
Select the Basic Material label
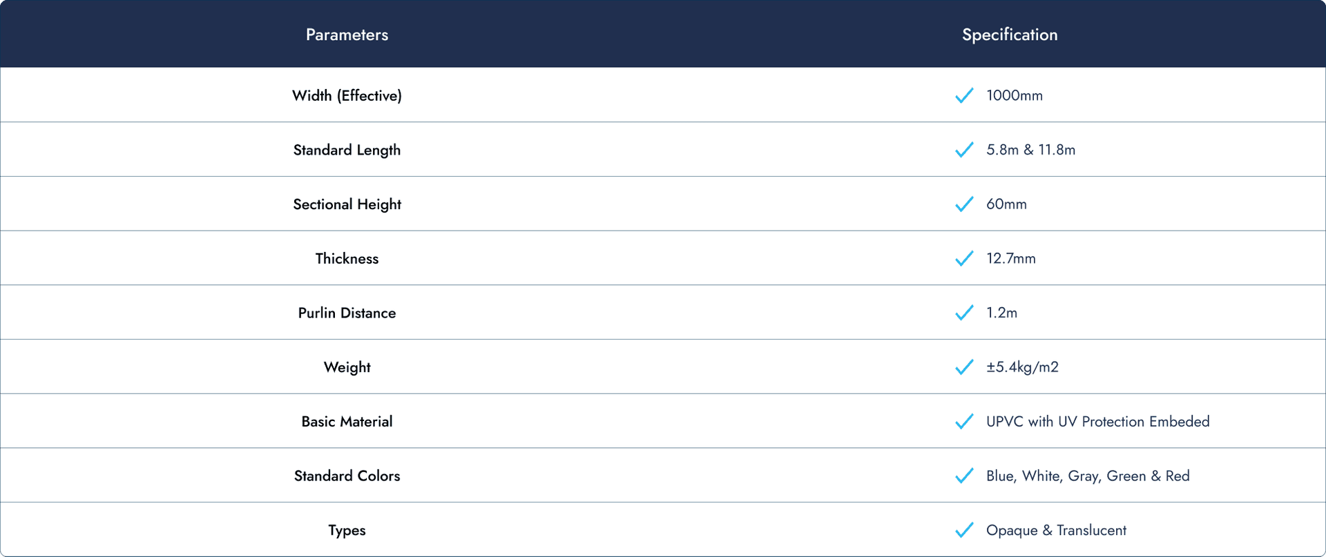point(347,422)
